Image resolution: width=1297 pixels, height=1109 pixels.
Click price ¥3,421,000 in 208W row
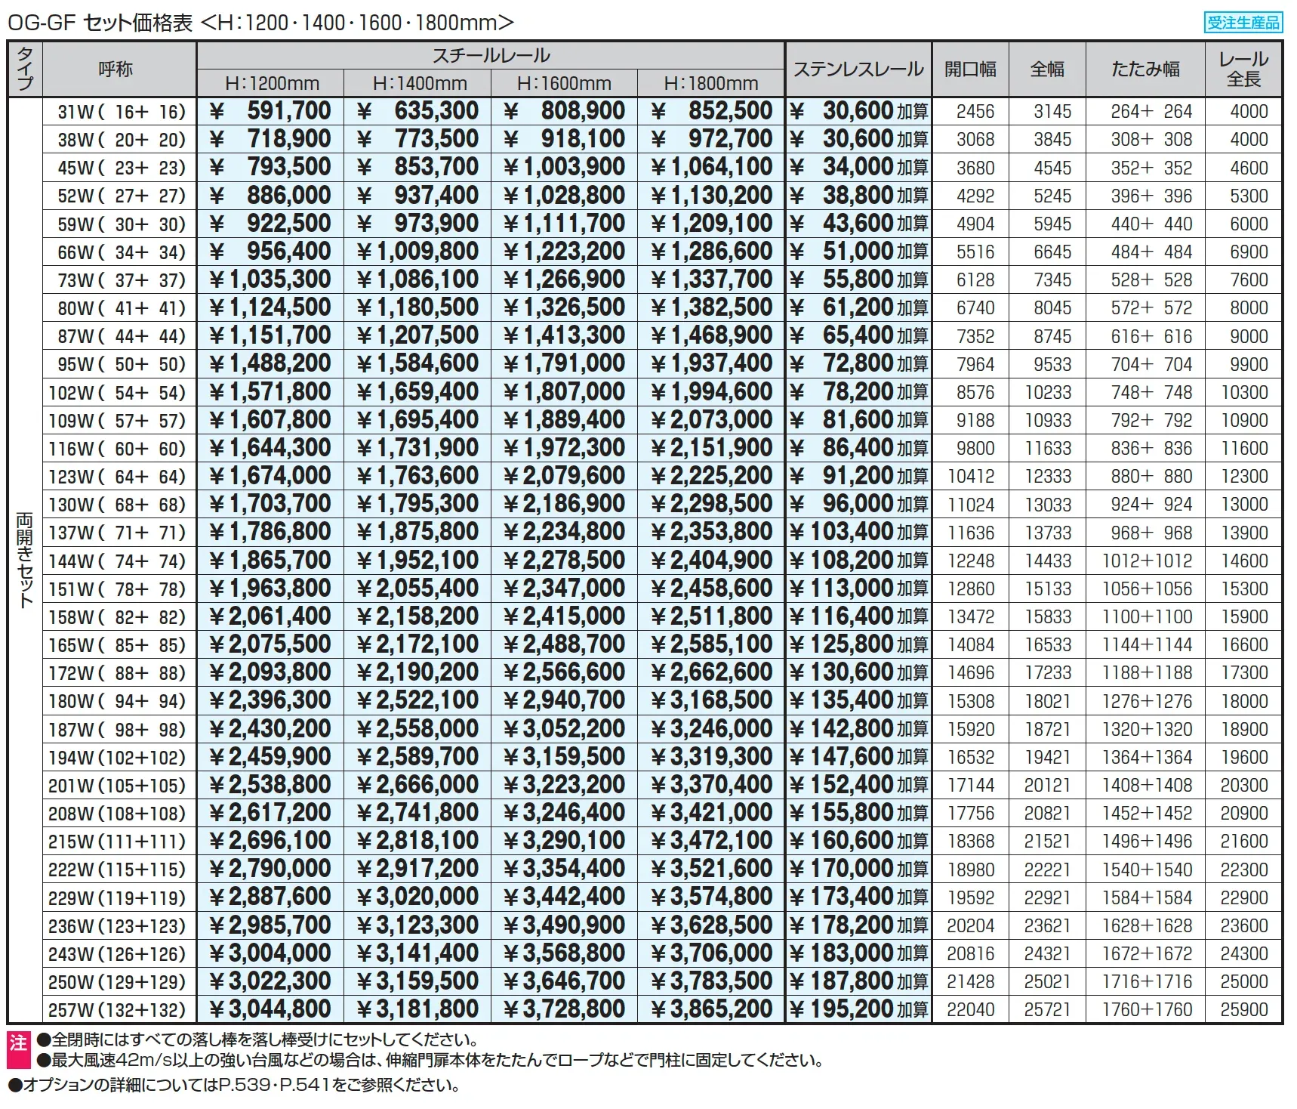(x=711, y=812)
